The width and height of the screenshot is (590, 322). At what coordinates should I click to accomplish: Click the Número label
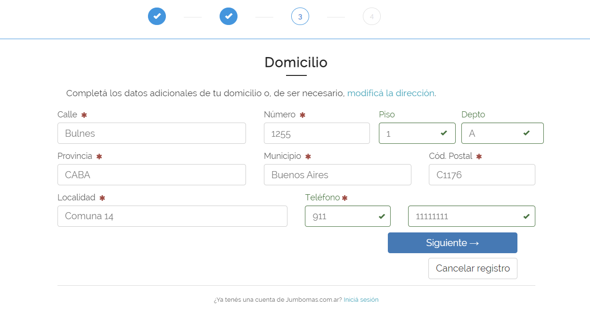(280, 115)
